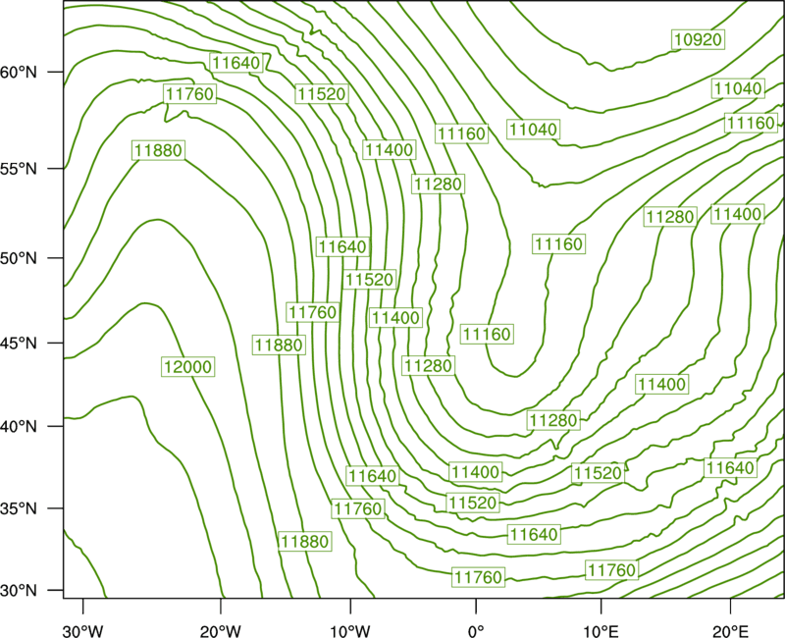The height and width of the screenshot is (638, 785).
Task: Pick the 45°N latitude axis label
Action: 19,343
